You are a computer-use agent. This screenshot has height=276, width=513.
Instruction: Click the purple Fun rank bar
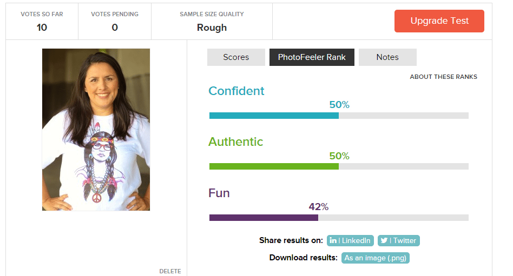264,218
